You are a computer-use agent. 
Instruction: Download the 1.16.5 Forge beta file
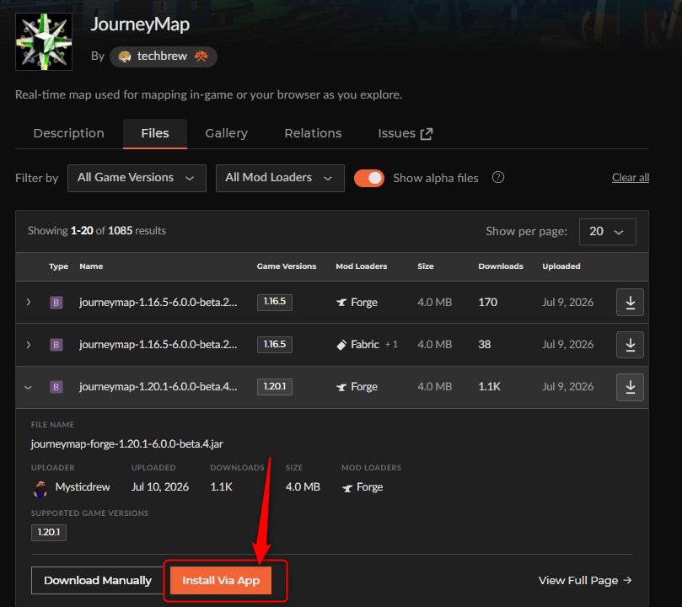click(630, 302)
